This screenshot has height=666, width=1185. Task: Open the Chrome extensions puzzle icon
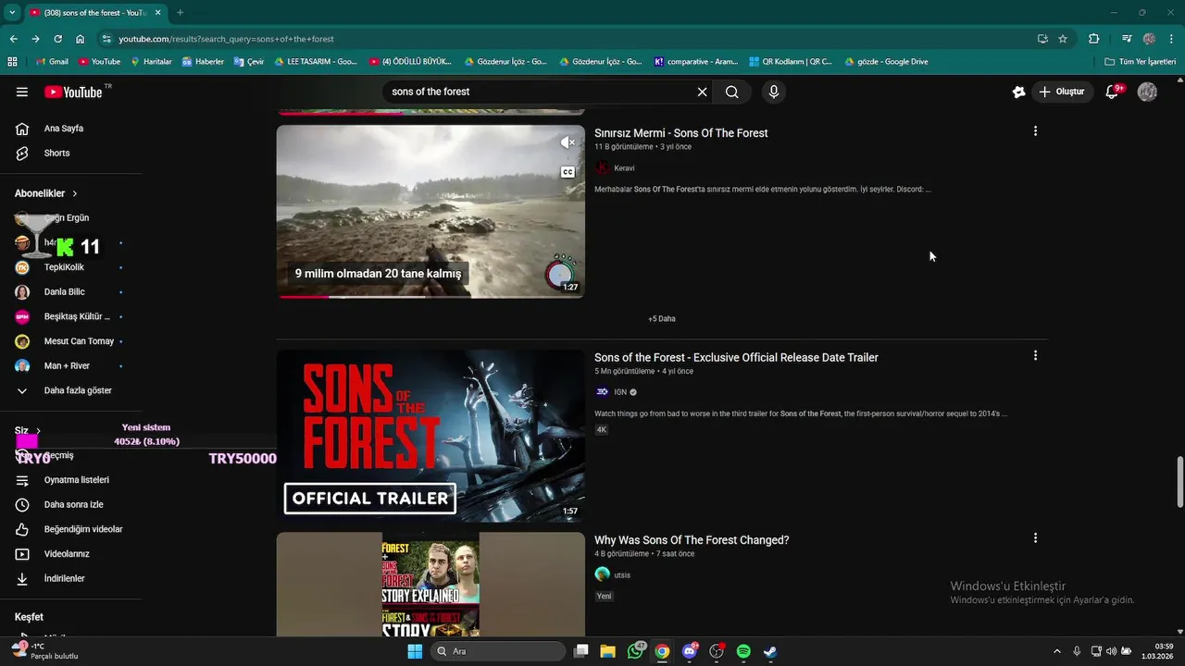(x=1094, y=39)
